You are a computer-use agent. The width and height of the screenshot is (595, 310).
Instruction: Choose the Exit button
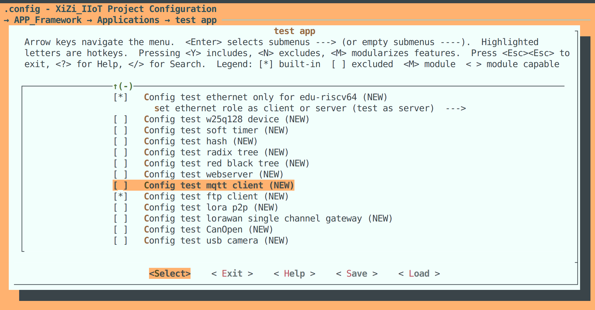(232, 274)
